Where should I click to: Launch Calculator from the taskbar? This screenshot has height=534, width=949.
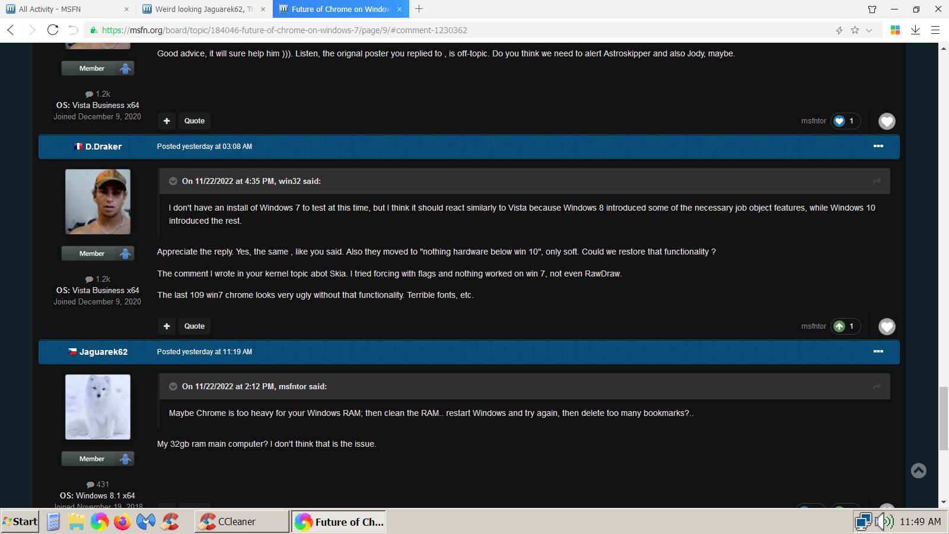[53, 522]
